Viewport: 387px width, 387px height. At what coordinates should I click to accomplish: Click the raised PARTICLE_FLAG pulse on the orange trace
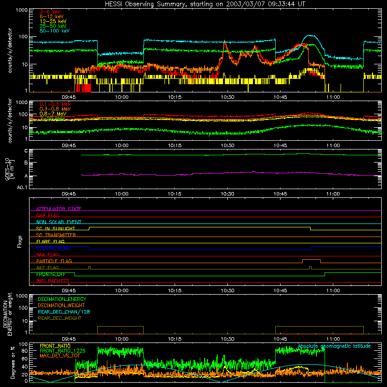[312, 261]
